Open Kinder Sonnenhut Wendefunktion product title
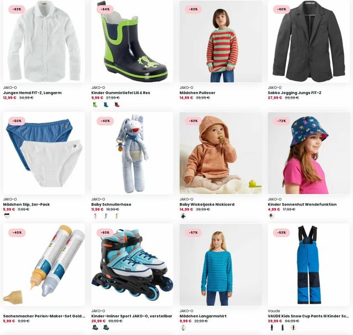 (x=302, y=204)
